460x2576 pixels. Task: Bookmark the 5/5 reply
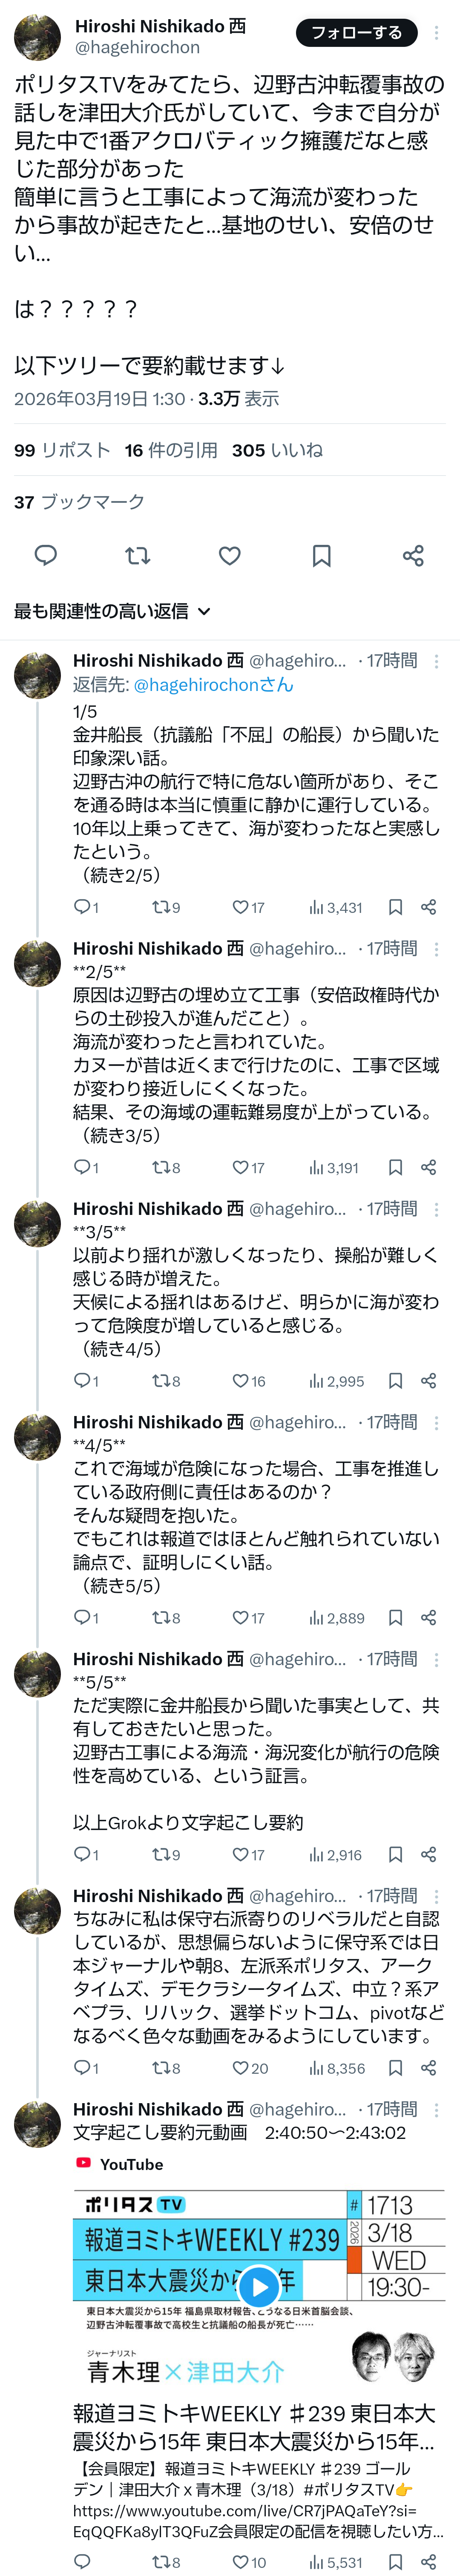395,1855
